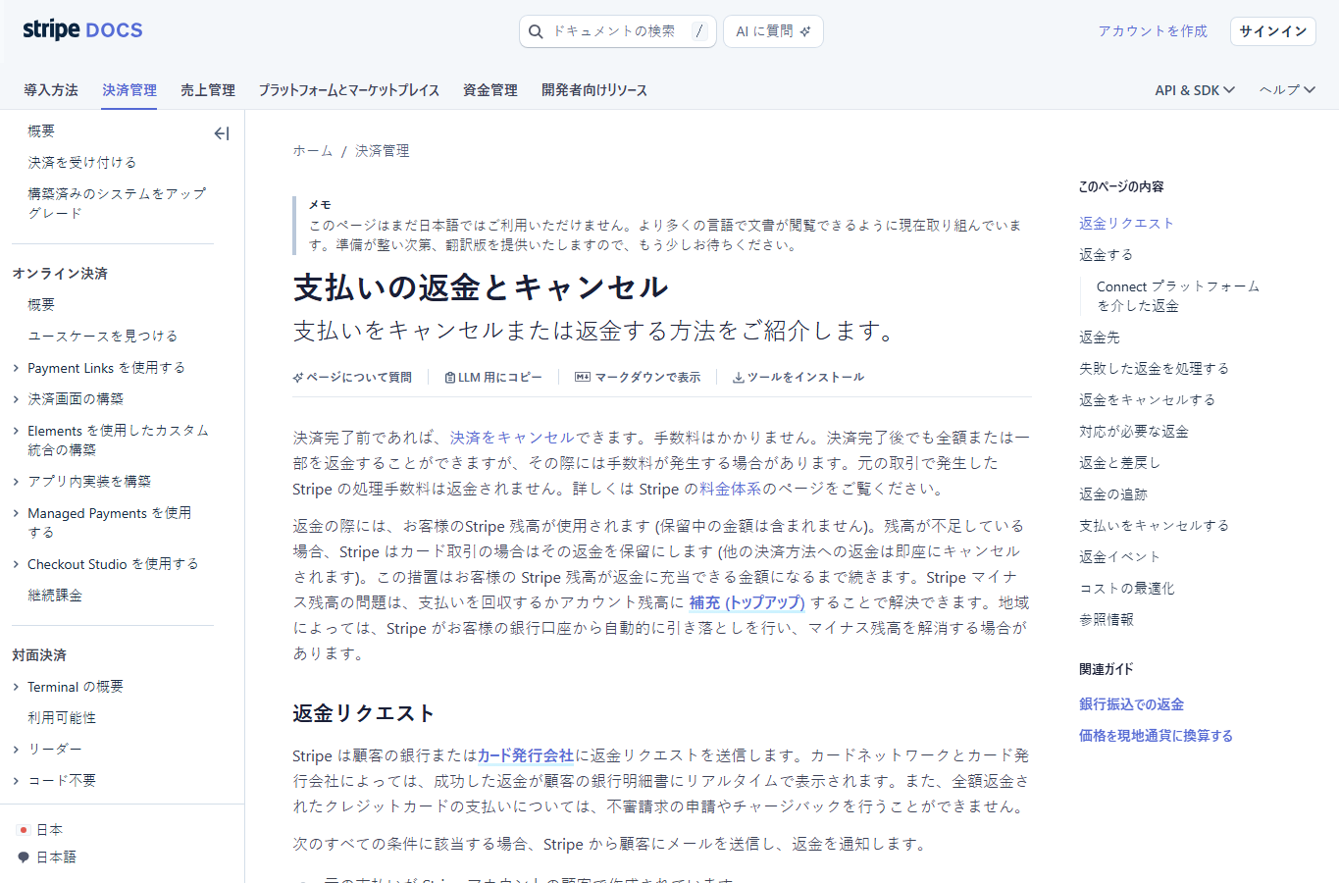Jump to 返金の追跡

1112,494
